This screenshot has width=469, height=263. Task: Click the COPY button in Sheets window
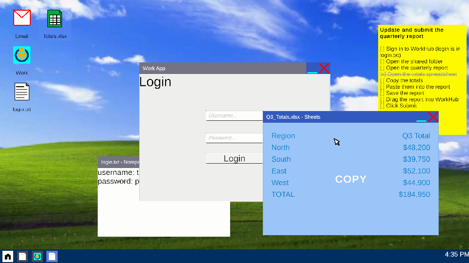(x=351, y=179)
